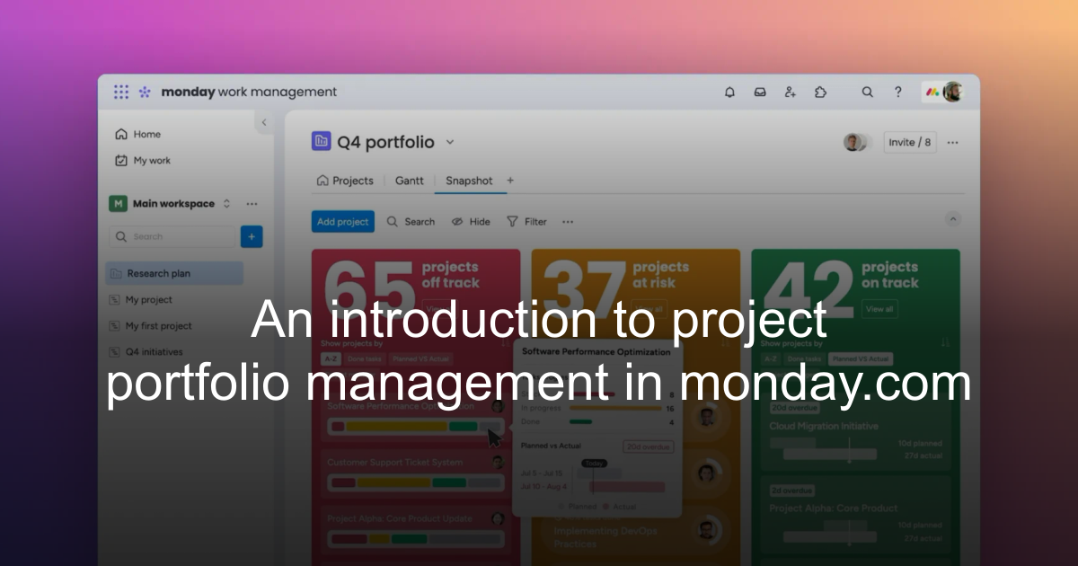The width and height of the screenshot is (1078, 566).
Task: Open the help question mark icon
Action: pos(897,92)
